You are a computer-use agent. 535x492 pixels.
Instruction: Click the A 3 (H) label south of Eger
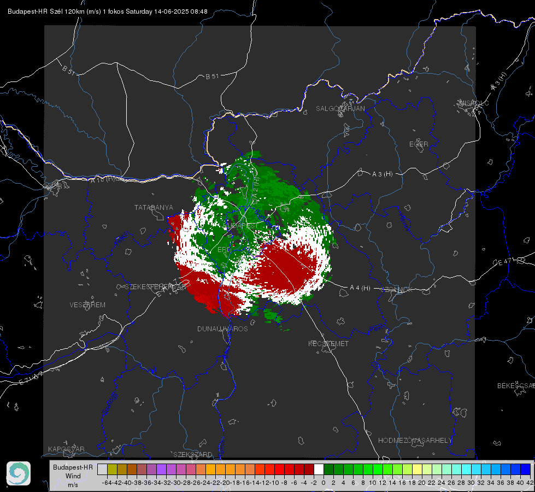click(382, 174)
